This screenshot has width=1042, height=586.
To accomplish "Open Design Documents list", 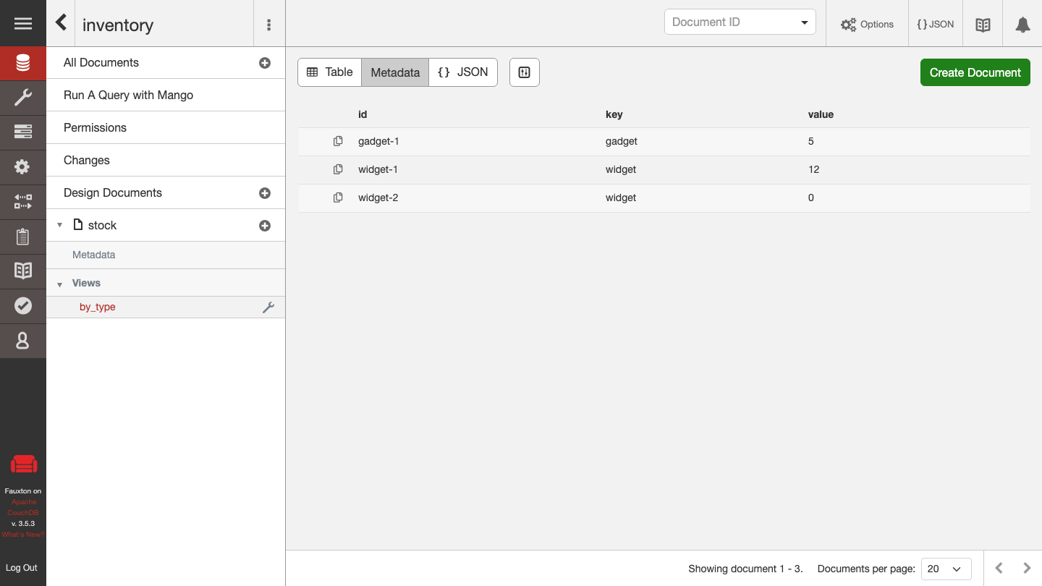I will click(x=113, y=193).
